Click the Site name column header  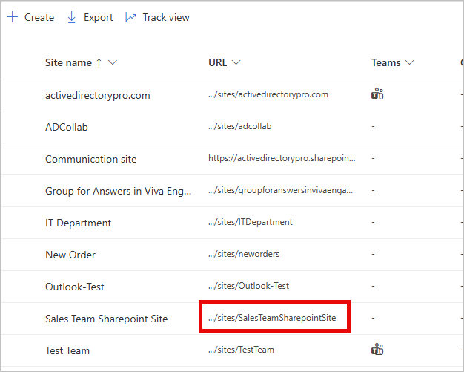pos(68,62)
